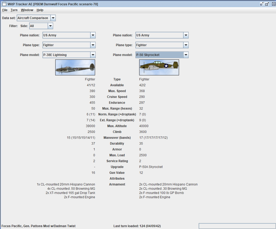Close the WitP Tracker window
This screenshot has height=229, width=276.
point(274,4)
